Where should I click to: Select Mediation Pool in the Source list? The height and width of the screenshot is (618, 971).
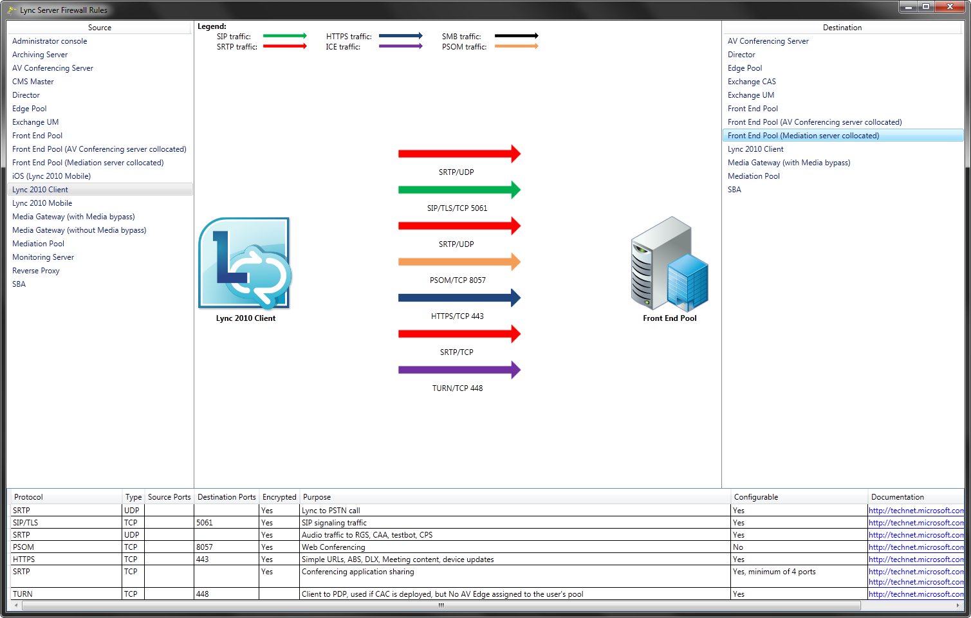(39, 244)
